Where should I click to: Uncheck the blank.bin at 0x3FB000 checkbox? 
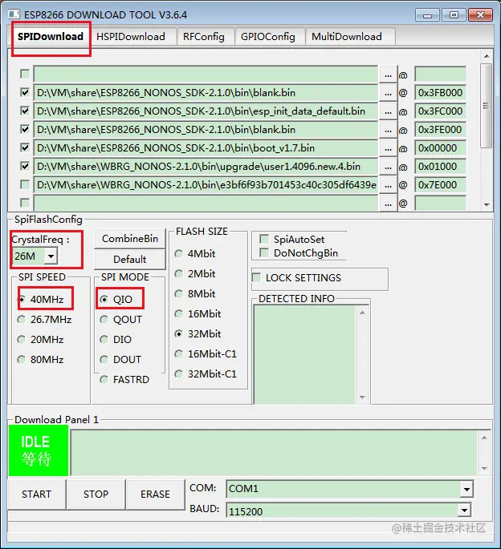pyautogui.click(x=25, y=92)
